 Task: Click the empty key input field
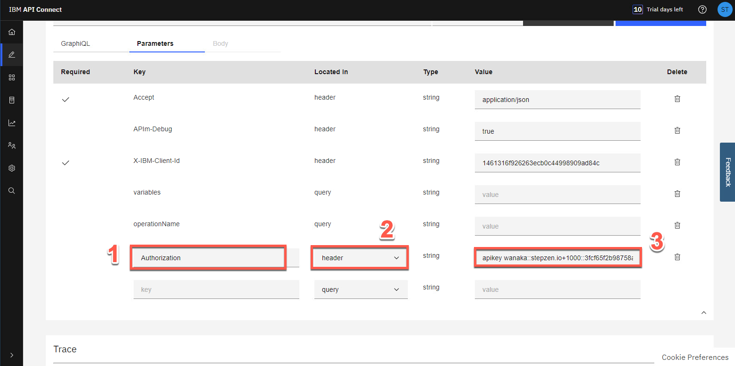coord(216,289)
